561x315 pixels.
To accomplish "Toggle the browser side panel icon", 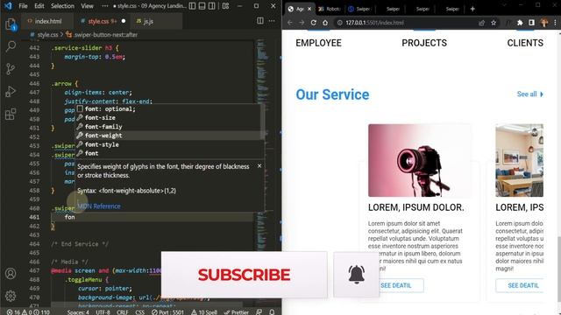I will pos(532,23).
